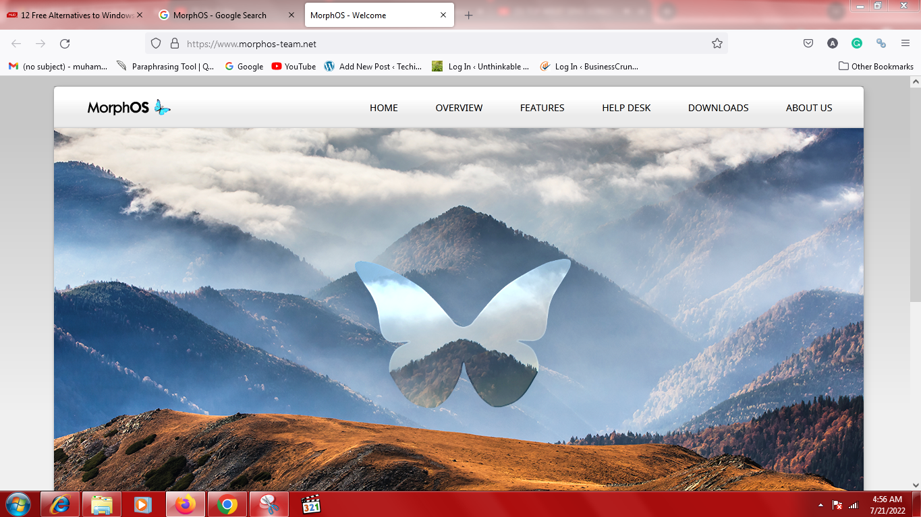The height and width of the screenshot is (517, 921).
Task: Close the MorphOS Google Search tab
Action: tap(291, 15)
